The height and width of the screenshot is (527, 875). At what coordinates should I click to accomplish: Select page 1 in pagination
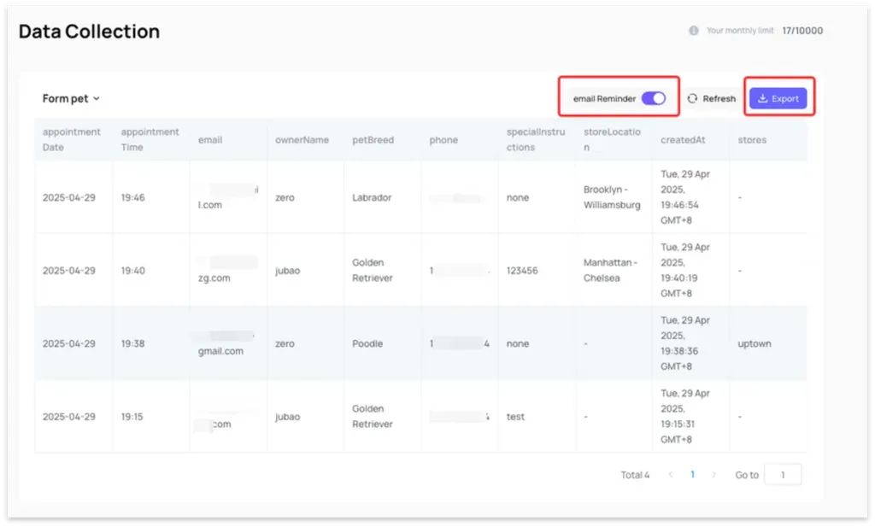[x=692, y=475]
